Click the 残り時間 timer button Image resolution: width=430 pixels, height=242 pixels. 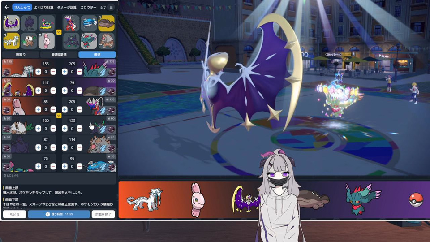click(59, 214)
